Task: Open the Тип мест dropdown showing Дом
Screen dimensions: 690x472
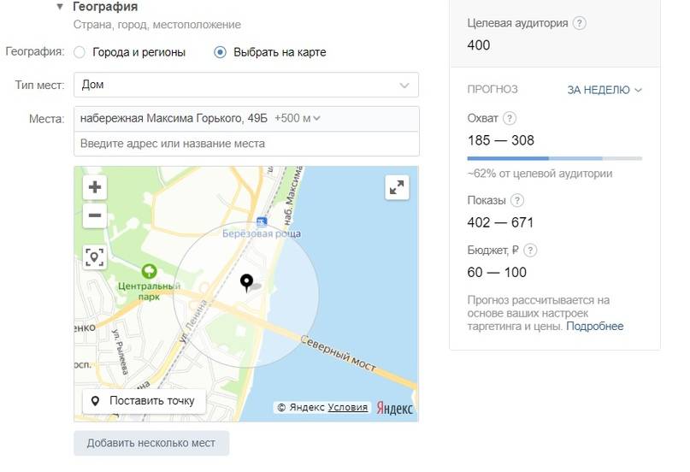Action: click(x=246, y=86)
